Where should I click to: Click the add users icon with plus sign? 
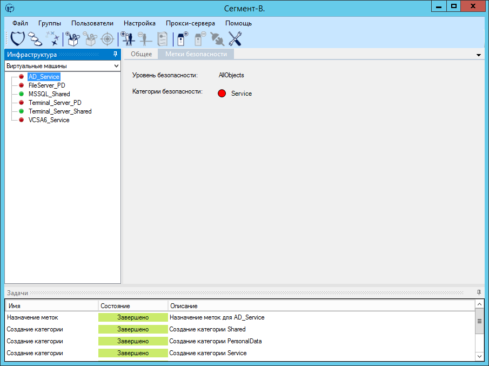point(128,39)
